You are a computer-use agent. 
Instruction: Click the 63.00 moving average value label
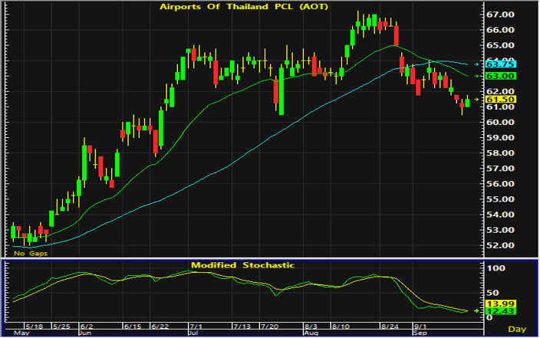pos(500,76)
